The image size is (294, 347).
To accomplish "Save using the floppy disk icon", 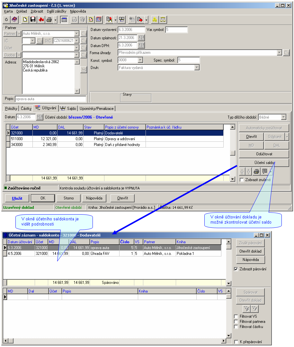I will 33,20.
